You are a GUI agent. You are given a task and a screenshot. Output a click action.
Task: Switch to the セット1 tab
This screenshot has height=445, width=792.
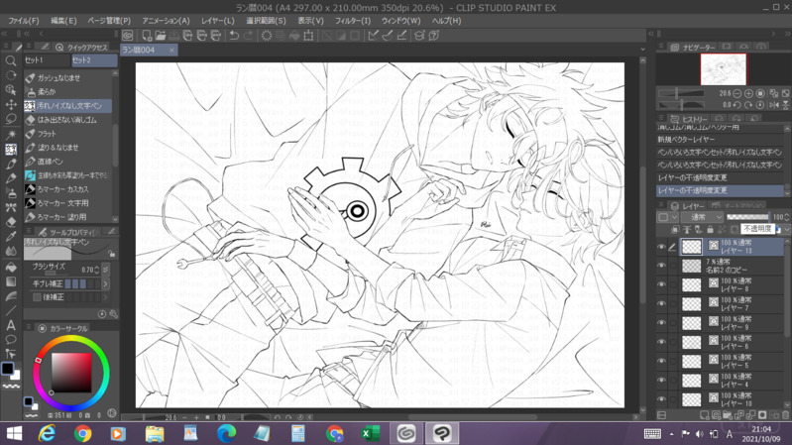(x=47, y=60)
